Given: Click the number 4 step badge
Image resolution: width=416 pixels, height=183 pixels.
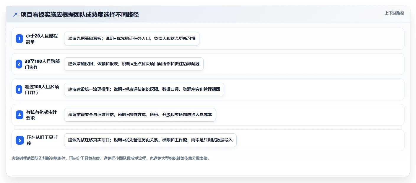Looking at the screenshot, I should [19, 115].
